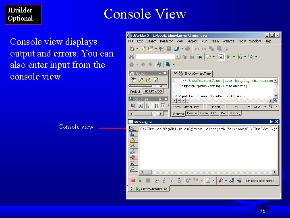Switch to the Source tab
The image size is (290, 218).
point(178,113)
